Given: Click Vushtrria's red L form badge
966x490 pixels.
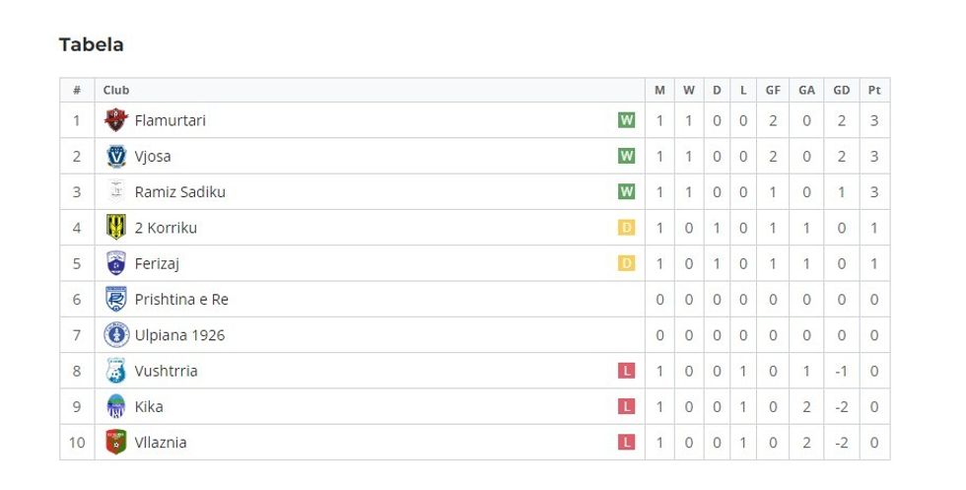Looking at the screenshot, I should pyautogui.click(x=626, y=371).
